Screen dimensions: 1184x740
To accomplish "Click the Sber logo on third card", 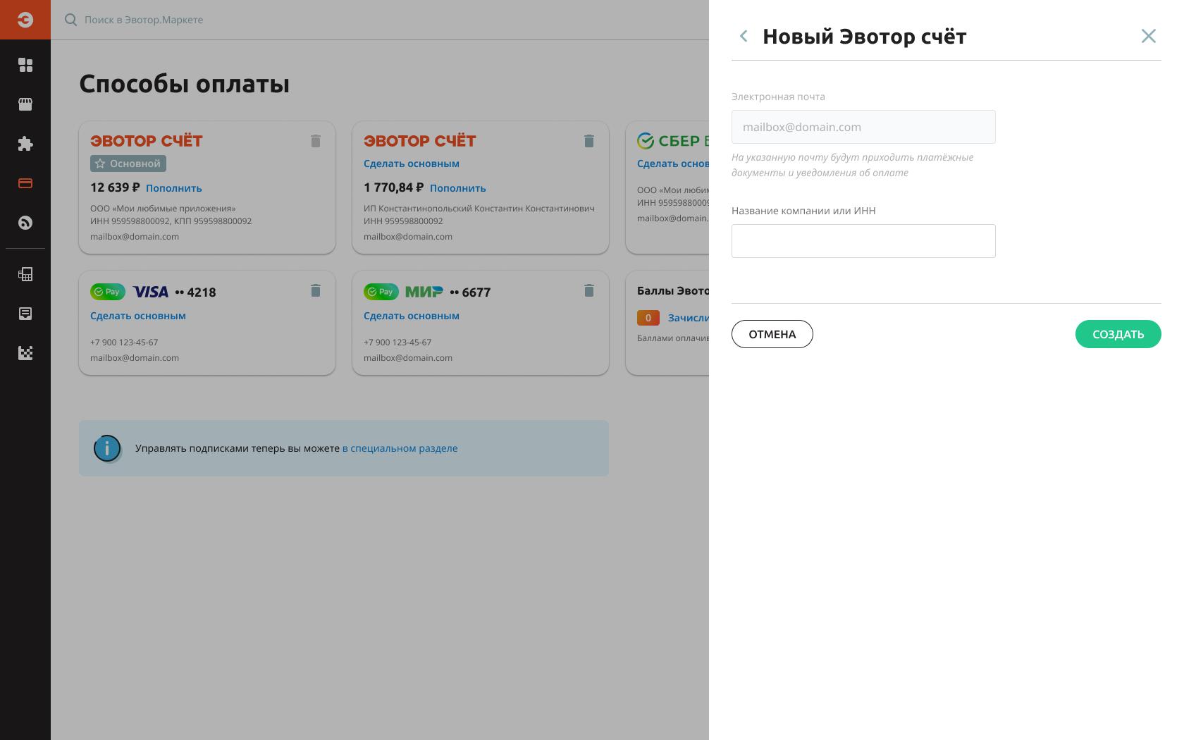I will 673,141.
